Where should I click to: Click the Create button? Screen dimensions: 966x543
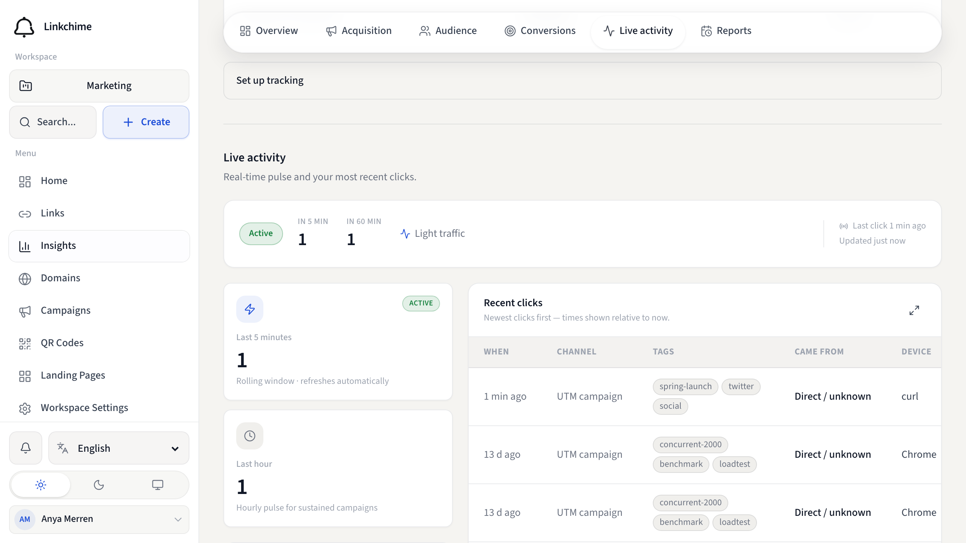[146, 122]
